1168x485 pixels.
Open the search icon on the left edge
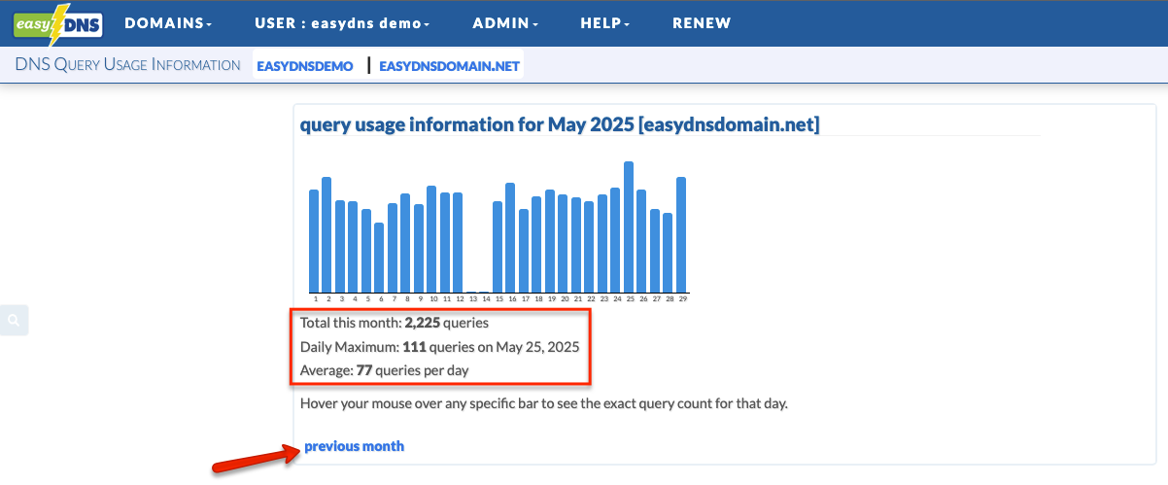pos(14,320)
